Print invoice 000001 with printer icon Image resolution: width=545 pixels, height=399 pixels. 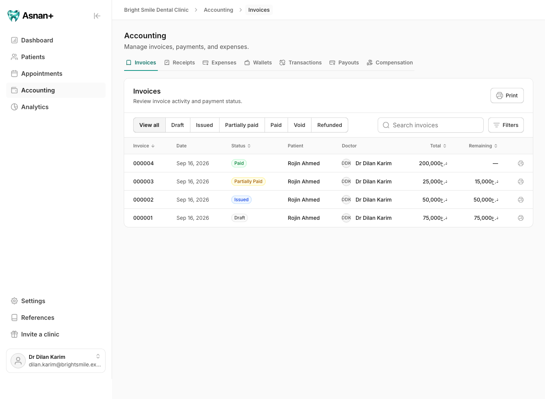pos(521,218)
